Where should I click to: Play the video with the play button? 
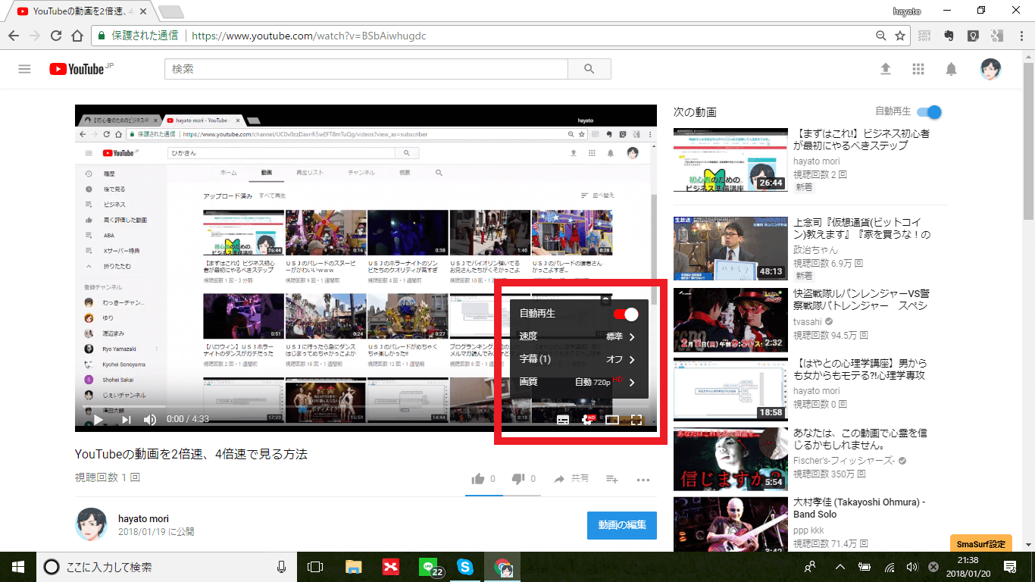98,419
